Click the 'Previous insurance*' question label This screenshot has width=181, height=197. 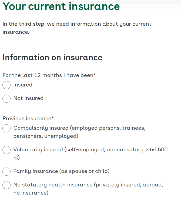(28, 118)
